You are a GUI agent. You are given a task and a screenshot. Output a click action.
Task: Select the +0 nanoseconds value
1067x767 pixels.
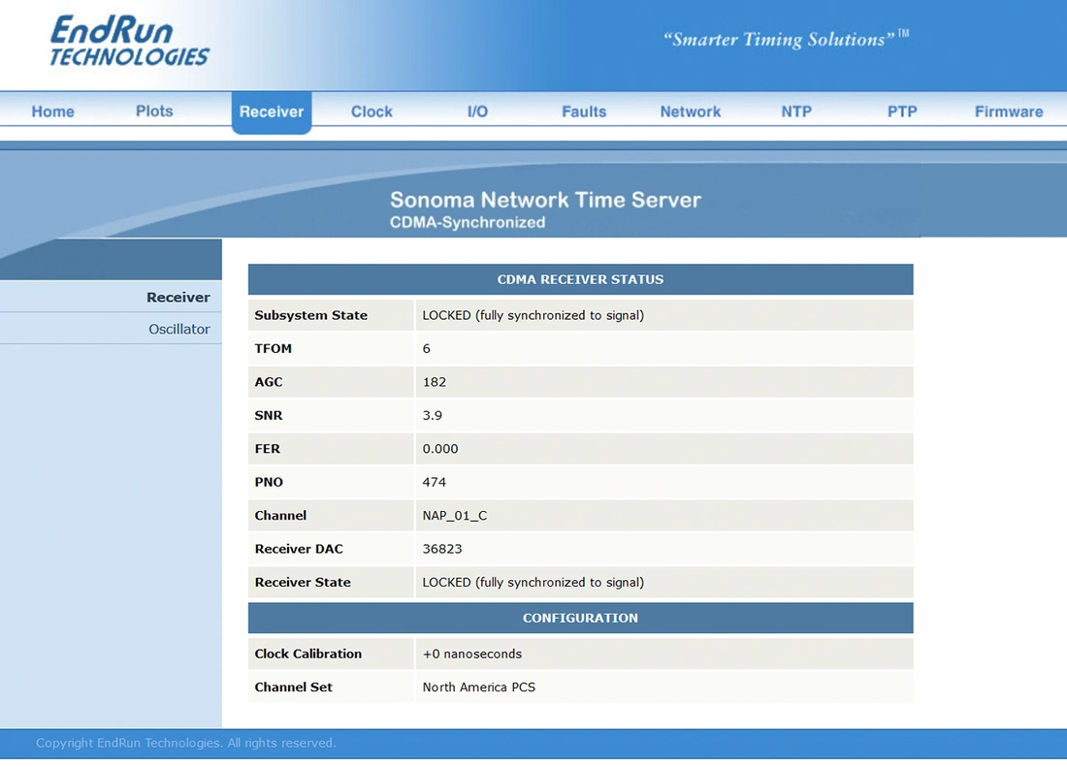tap(472, 654)
